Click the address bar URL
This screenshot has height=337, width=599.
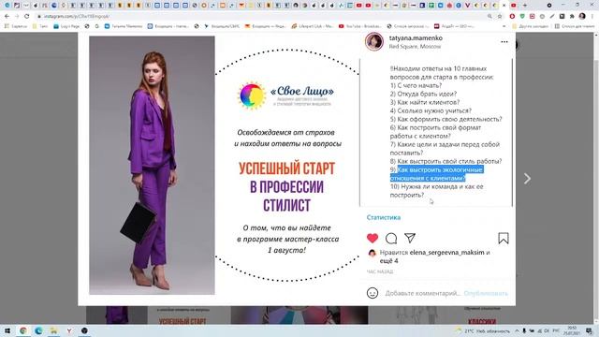(77, 17)
